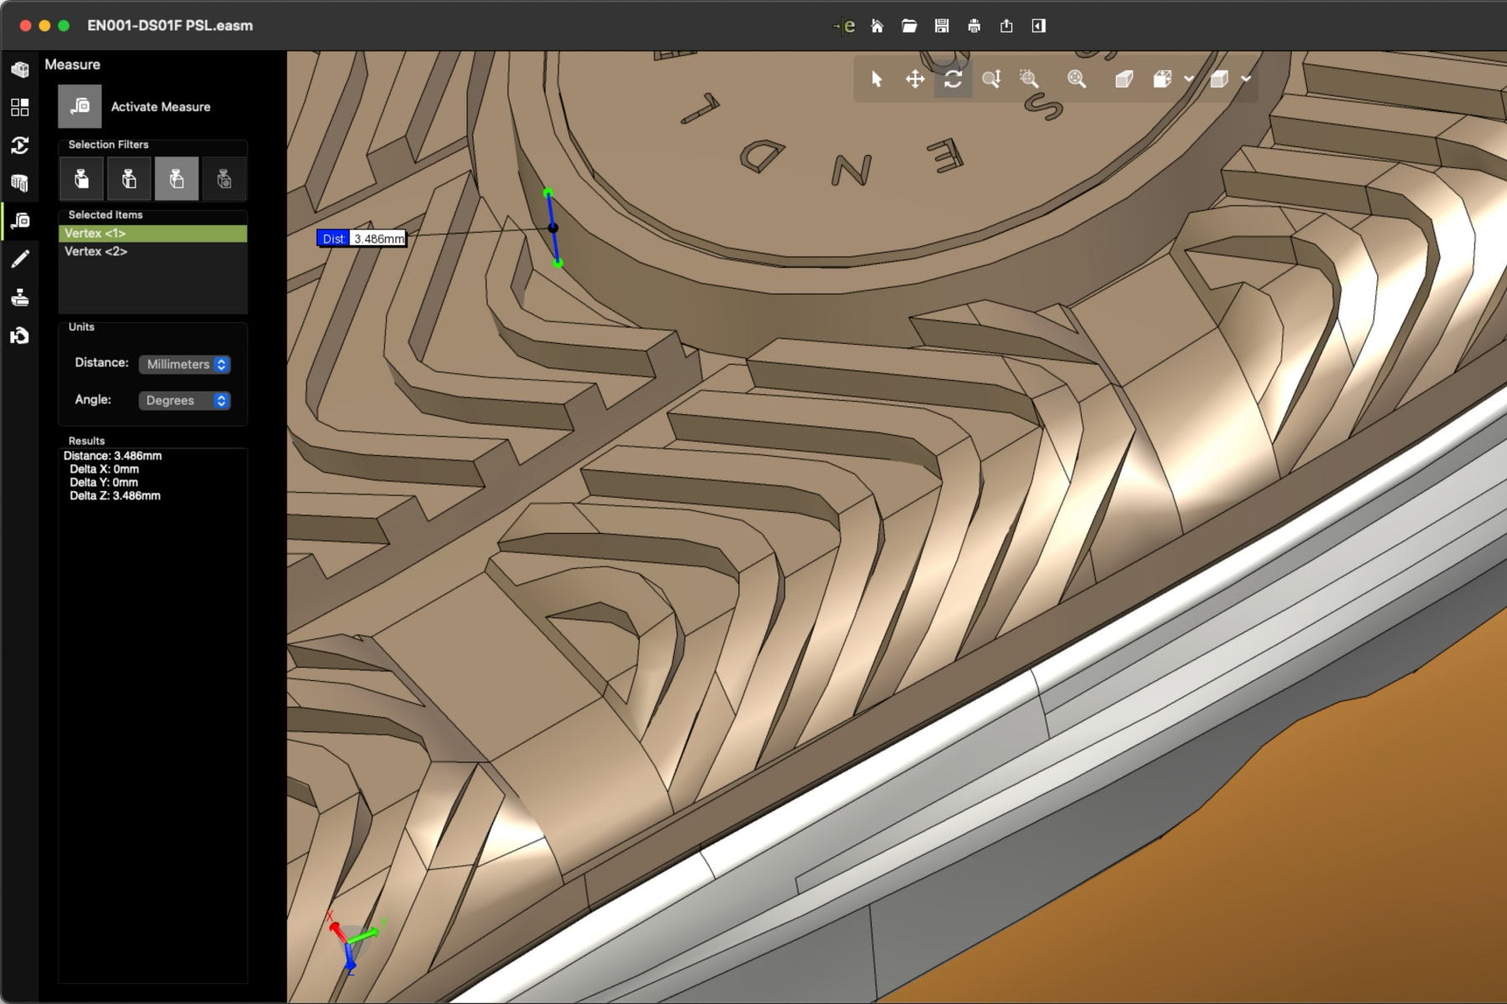Open the Distance units dropdown
Viewport: 1507px width, 1004px height.
coord(184,364)
